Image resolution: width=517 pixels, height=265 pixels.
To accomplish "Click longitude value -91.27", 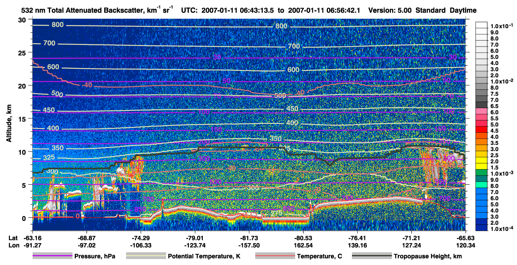I will [x=32, y=245].
